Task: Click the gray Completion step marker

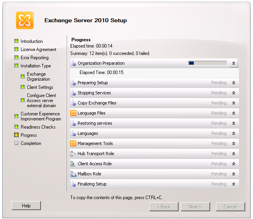Action: point(16,143)
